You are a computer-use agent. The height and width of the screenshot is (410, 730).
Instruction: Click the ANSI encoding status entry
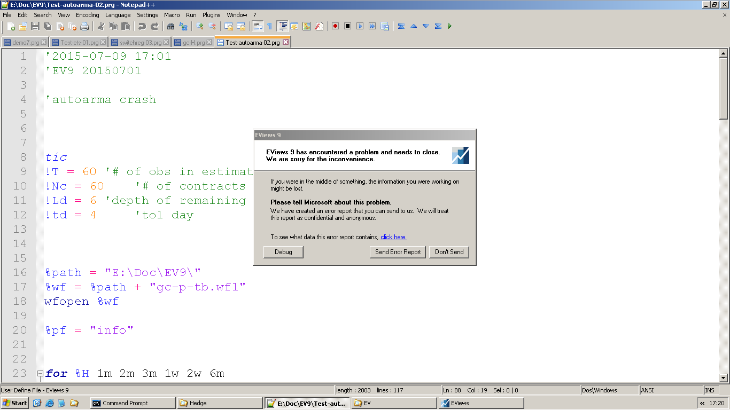pos(670,390)
